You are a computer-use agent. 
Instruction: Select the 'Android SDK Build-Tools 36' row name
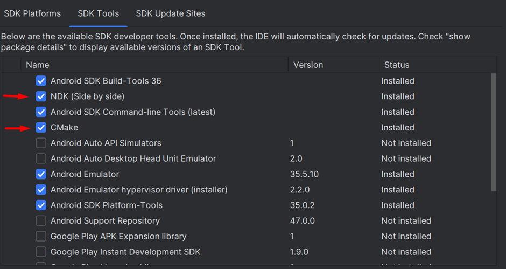point(106,81)
